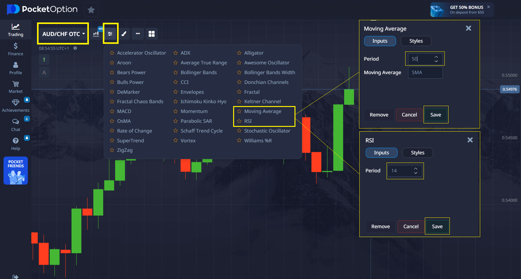Screen dimensions: 521x279
Task: Choose Awesome Oscillator from list
Action: point(267,63)
